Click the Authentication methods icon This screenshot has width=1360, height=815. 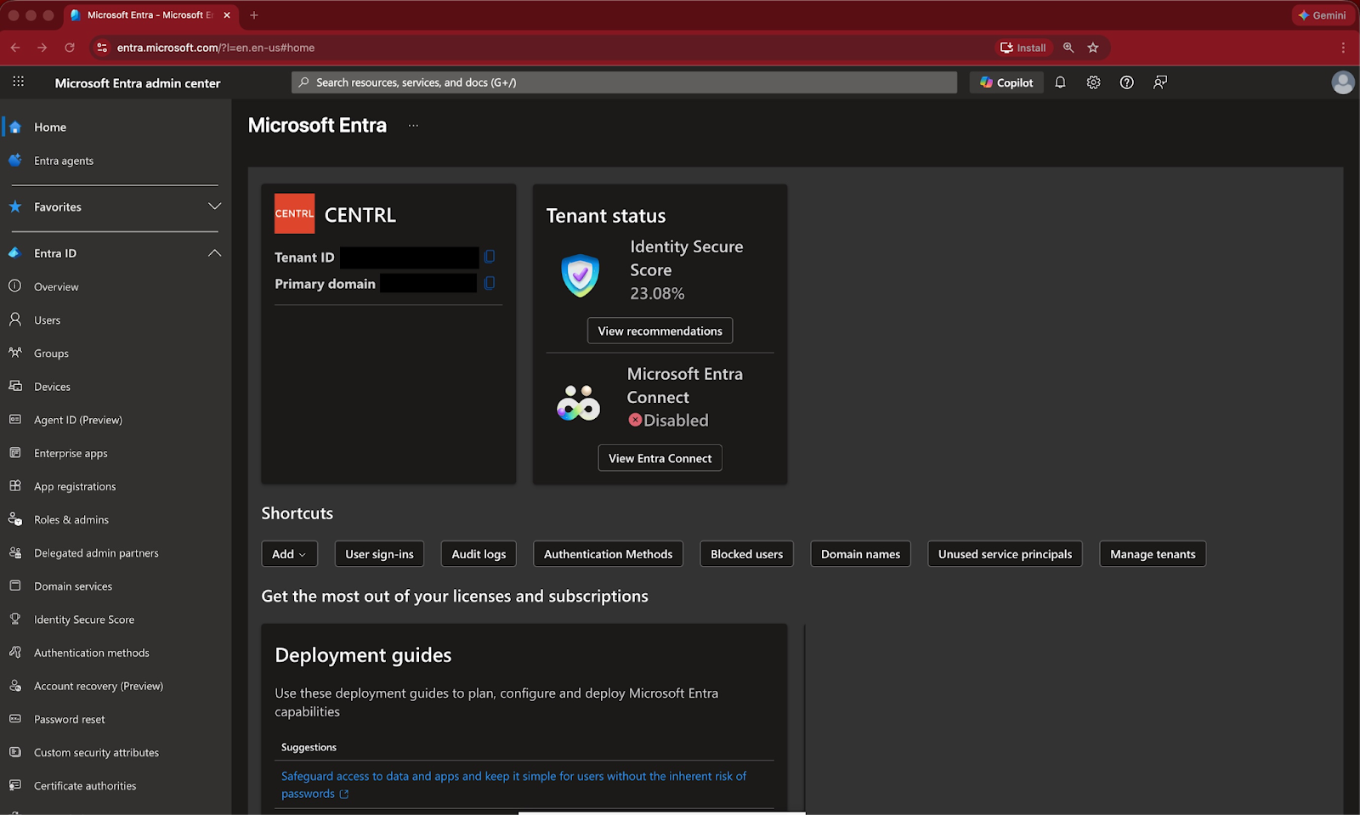pyautogui.click(x=15, y=653)
